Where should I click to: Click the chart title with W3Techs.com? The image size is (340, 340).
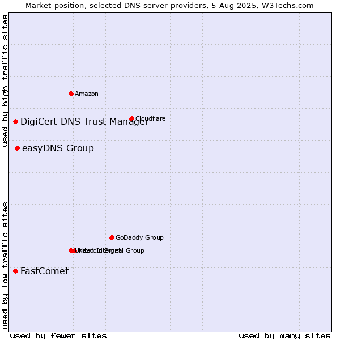tap(169, 6)
